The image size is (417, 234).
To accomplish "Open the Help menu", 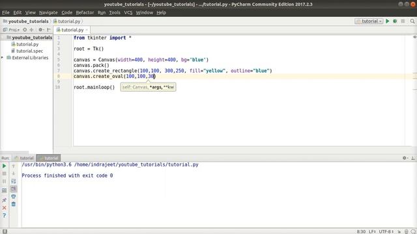I will coord(161,12).
